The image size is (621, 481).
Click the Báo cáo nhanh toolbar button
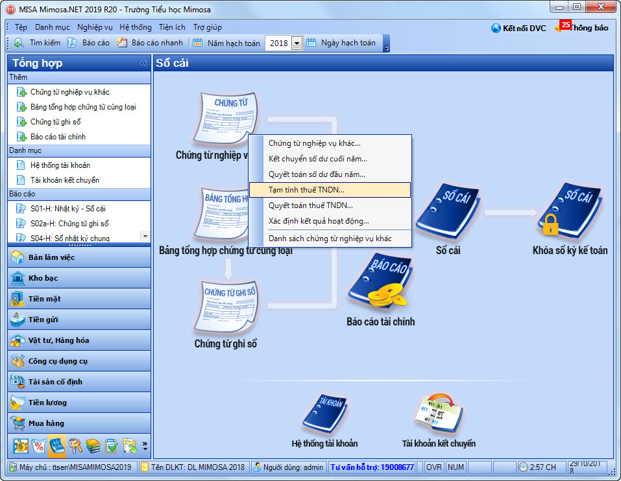coord(150,43)
